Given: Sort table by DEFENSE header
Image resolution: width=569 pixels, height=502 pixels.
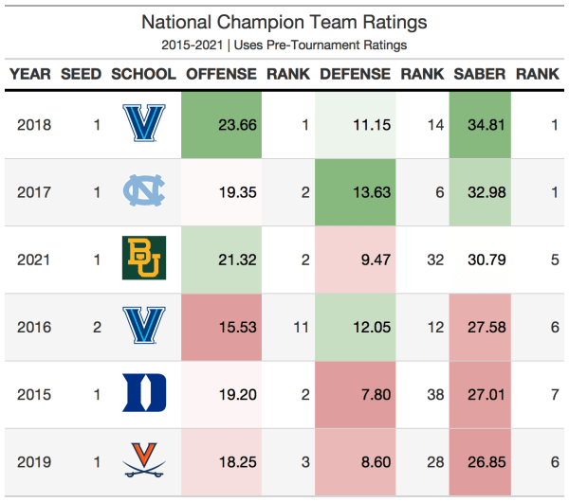Looking at the screenshot, I should tap(356, 74).
